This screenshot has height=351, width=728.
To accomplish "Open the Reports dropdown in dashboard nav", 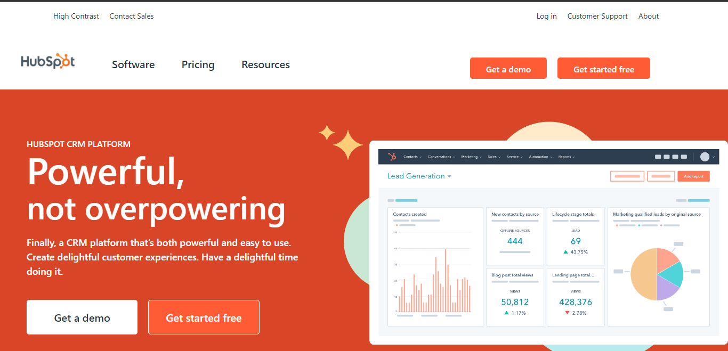I will (566, 157).
